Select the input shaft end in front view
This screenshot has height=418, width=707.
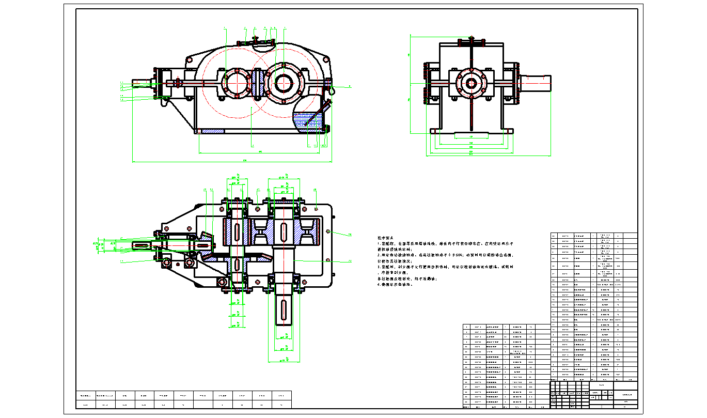(x=142, y=83)
